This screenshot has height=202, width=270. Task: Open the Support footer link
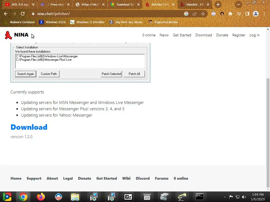click(x=34, y=178)
